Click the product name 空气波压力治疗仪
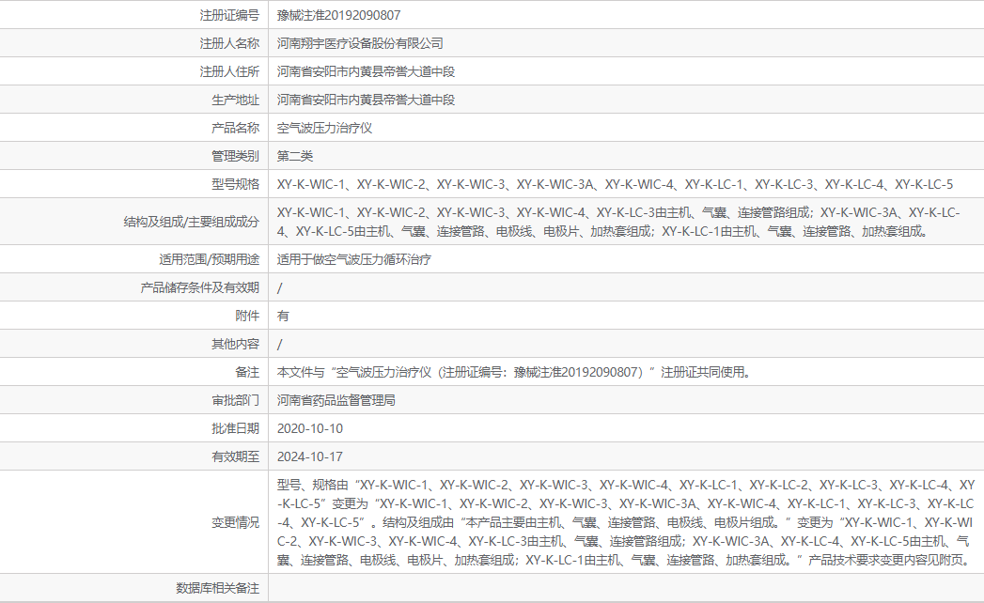Screen dimensions: 984x603 324,128
